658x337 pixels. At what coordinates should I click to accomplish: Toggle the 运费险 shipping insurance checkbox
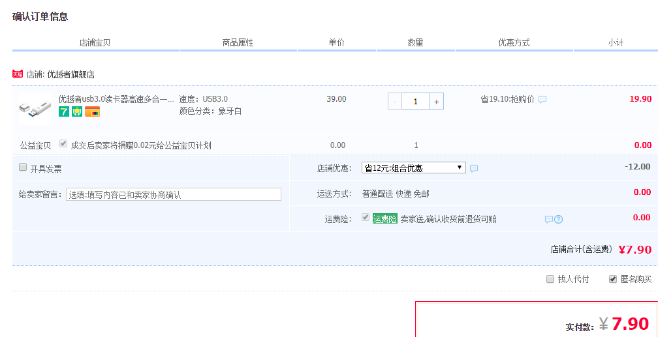[x=366, y=217]
